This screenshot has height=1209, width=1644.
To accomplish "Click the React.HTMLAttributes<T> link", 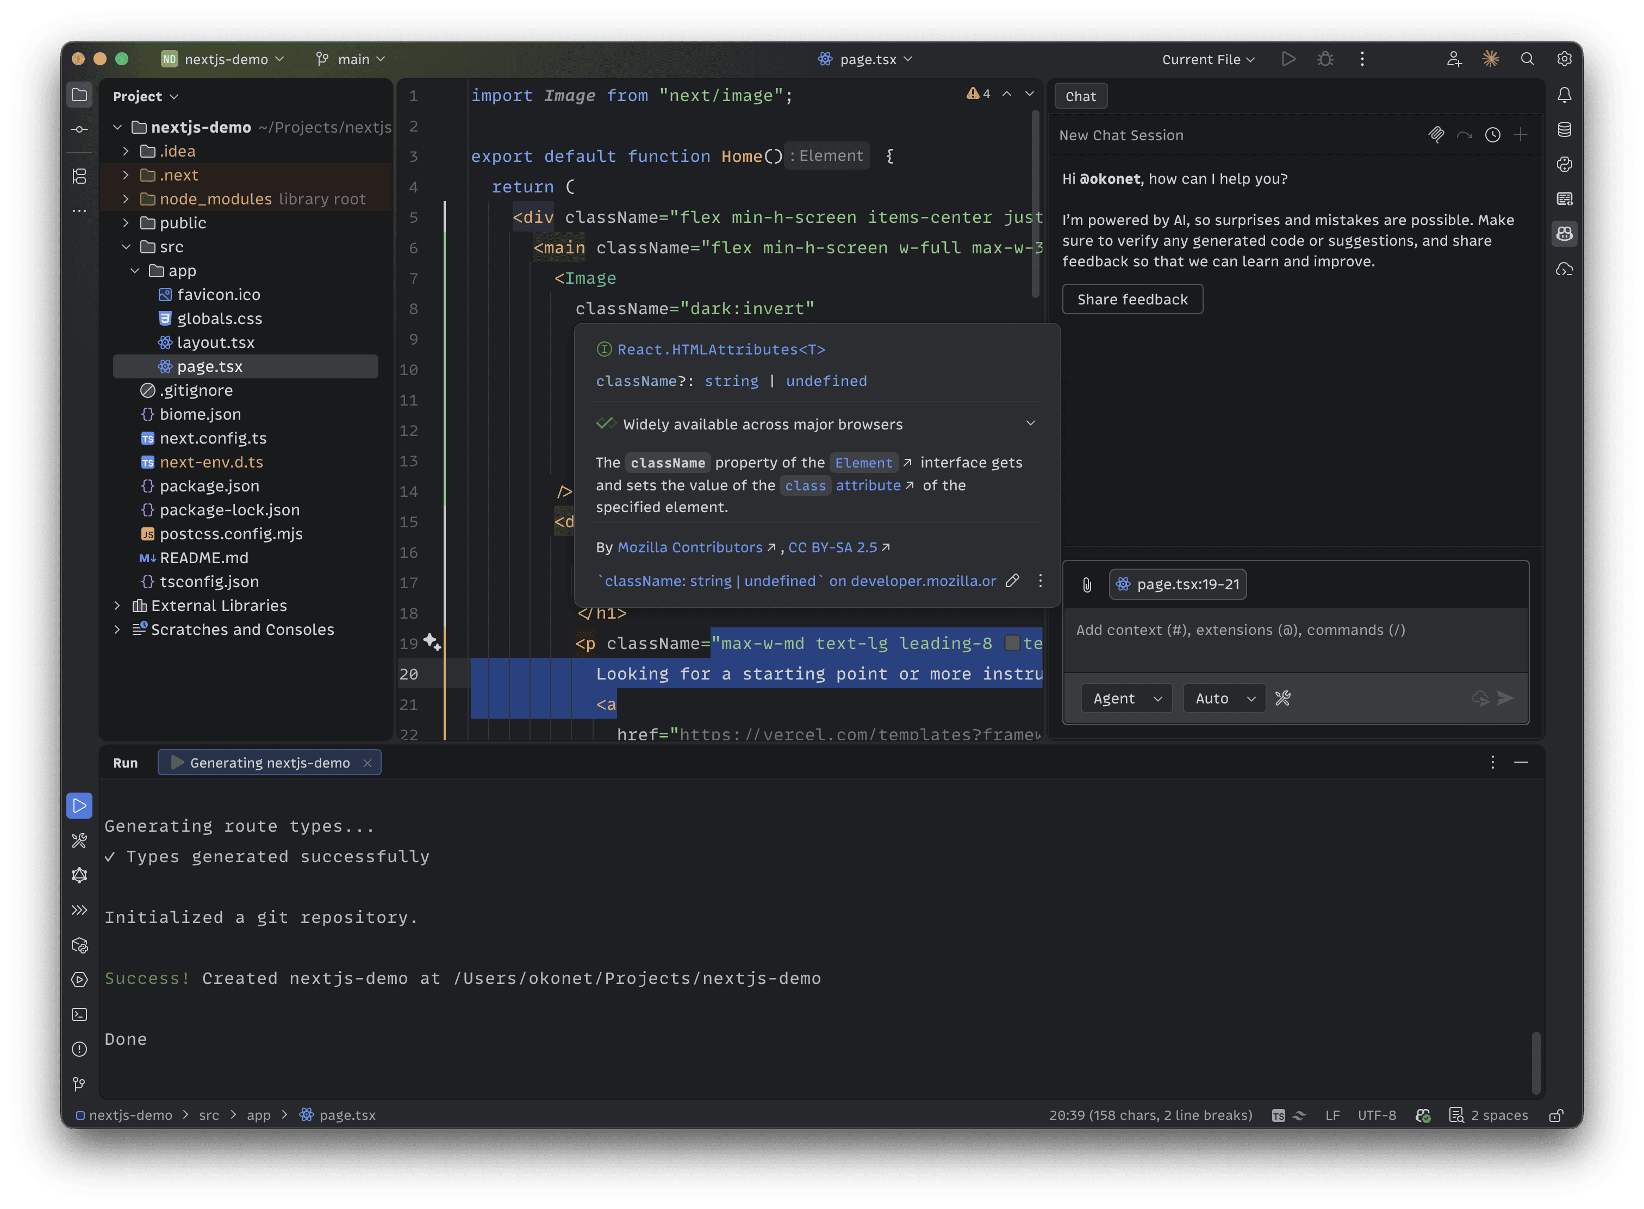I will [721, 349].
